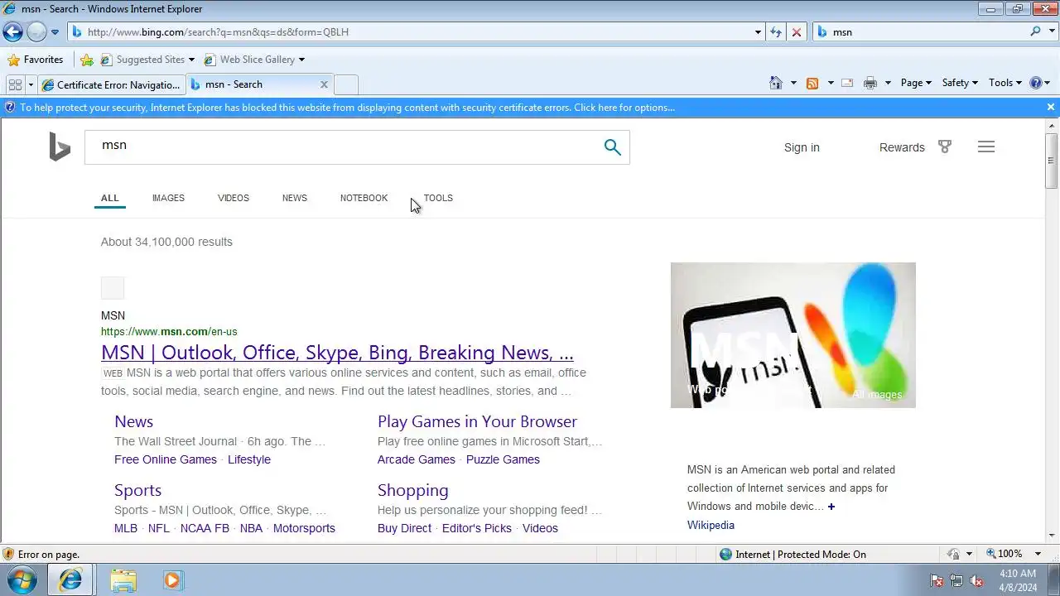The width and height of the screenshot is (1060, 596).
Task: Click the magnifier in IE search box
Action: pos(1036,31)
